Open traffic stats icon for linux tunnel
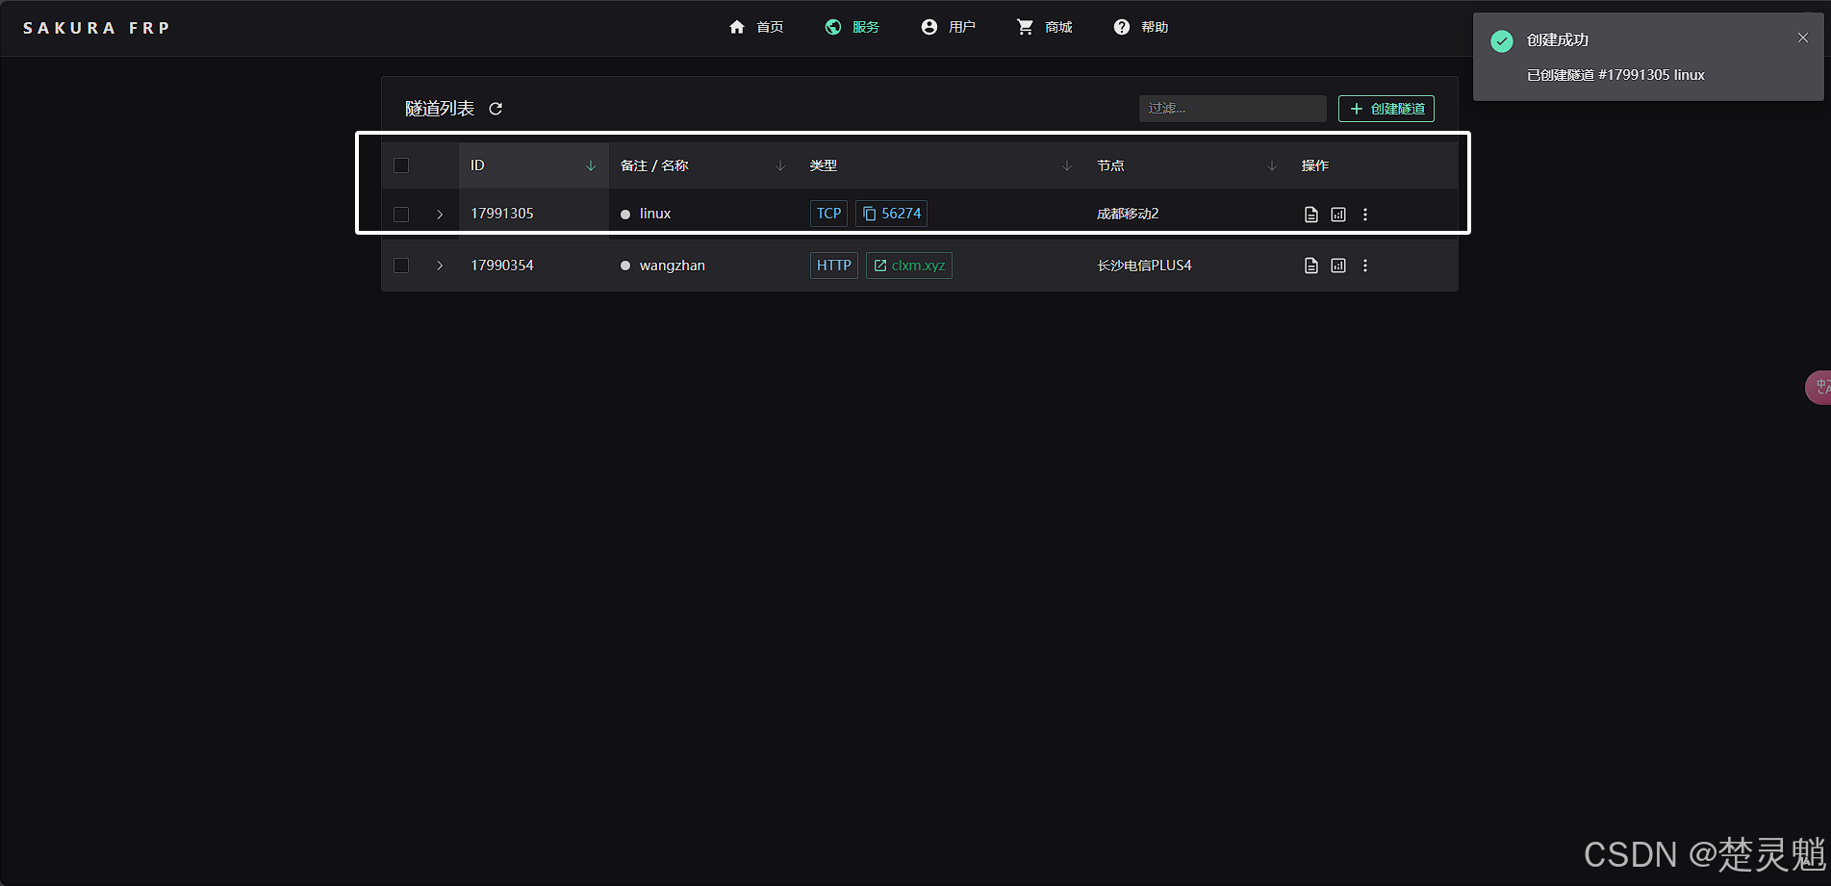Screen dimensions: 1831x886 (x=1338, y=215)
